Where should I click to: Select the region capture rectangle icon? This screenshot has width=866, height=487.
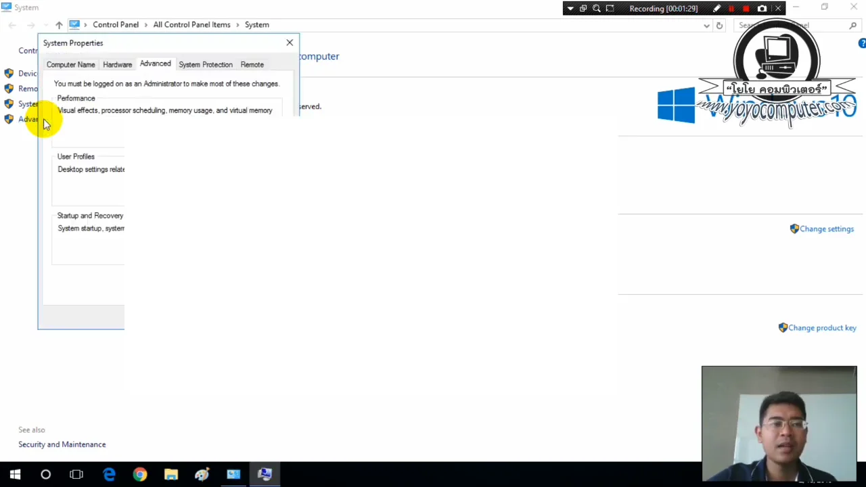(610, 8)
